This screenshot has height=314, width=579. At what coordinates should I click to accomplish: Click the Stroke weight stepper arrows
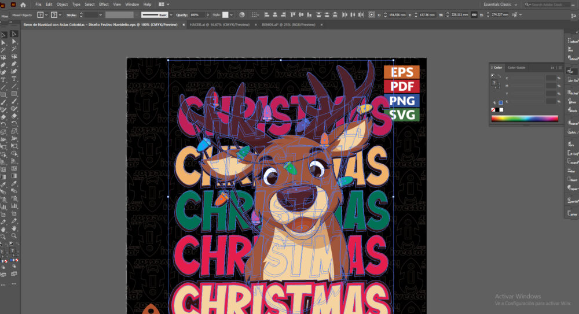[x=81, y=15]
